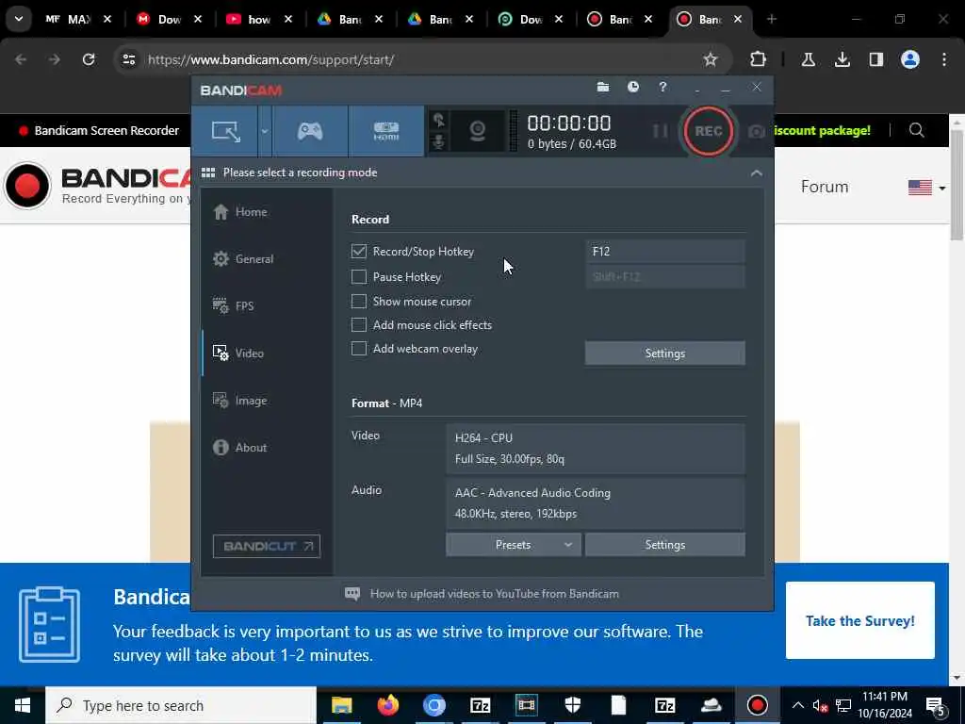Expand the Presets dropdown
This screenshot has width=965, height=724.
(x=514, y=545)
